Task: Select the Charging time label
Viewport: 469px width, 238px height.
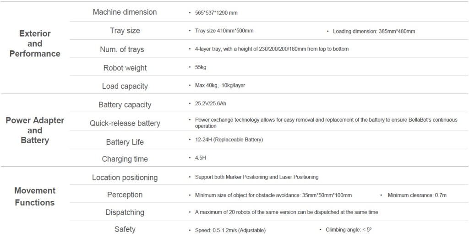Action: click(x=125, y=159)
